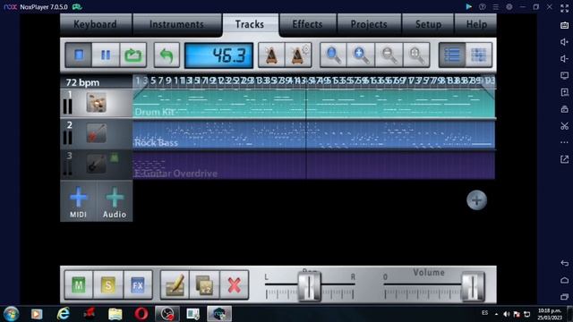Click the Pan slider knob
Image resolution: width=573 pixels, height=322 pixels.
309,286
